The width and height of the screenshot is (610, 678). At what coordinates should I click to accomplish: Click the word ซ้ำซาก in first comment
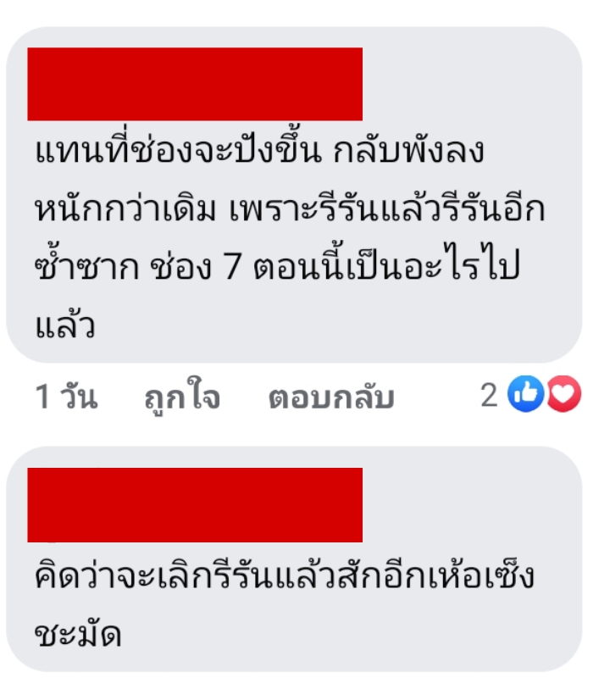tap(87, 265)
